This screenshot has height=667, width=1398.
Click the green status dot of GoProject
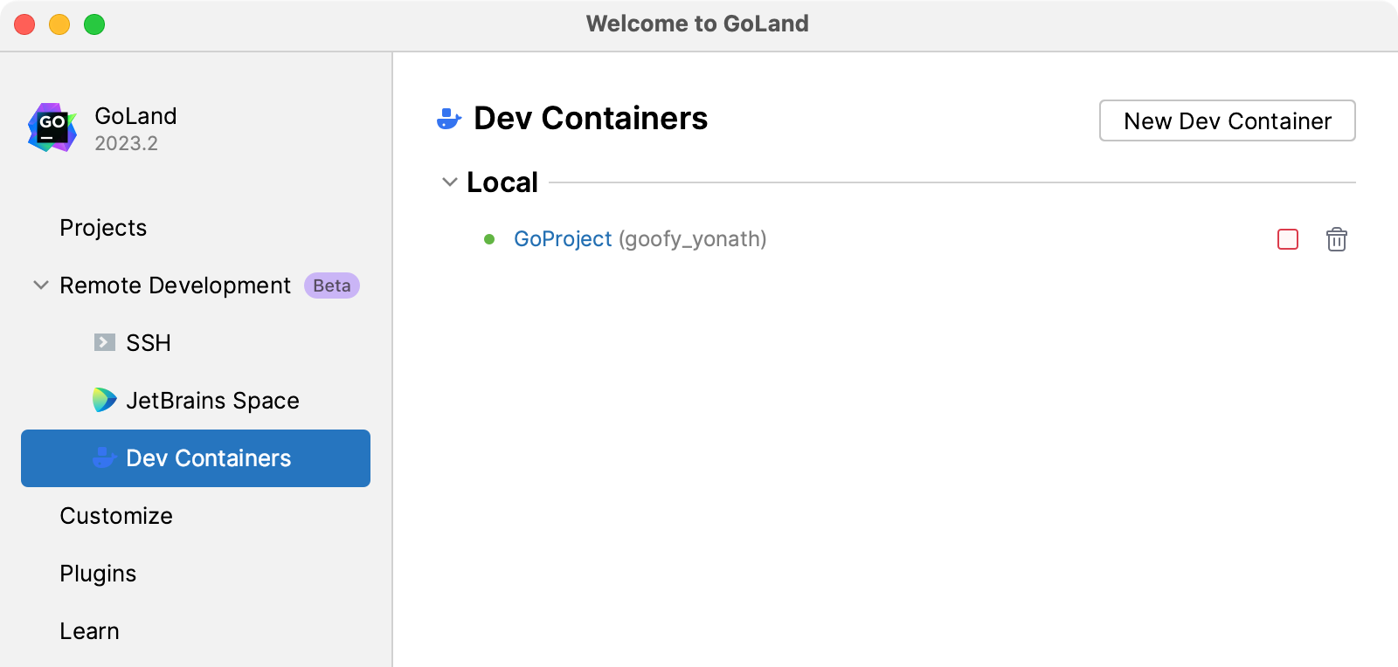click(x=489, y=239)
